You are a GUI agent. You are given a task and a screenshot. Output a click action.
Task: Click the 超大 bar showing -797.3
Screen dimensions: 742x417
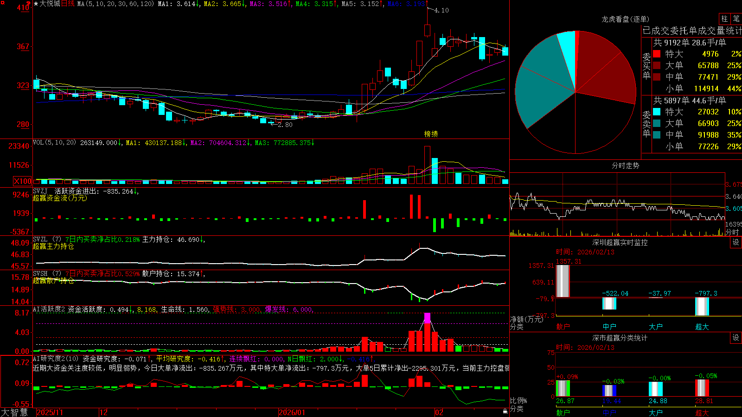tap(702, 306)
